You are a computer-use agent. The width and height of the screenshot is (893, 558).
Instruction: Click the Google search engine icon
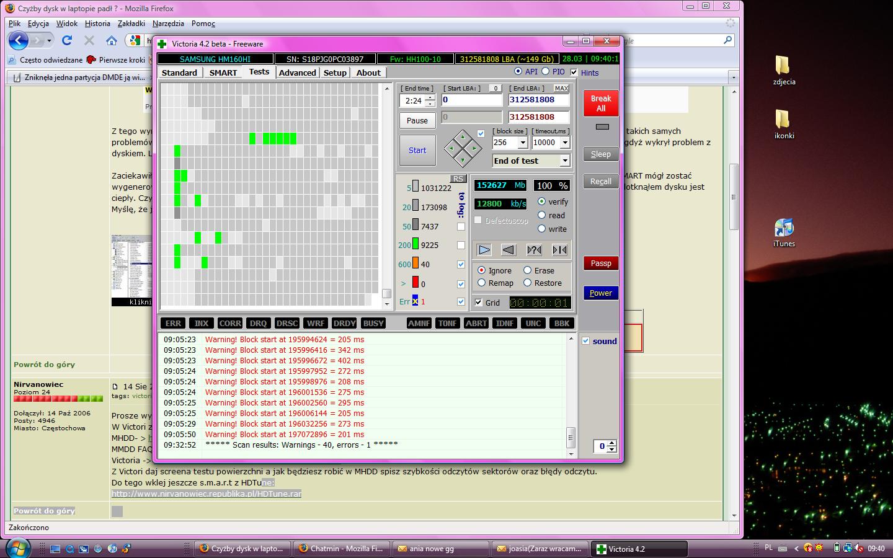pos(134,40)
